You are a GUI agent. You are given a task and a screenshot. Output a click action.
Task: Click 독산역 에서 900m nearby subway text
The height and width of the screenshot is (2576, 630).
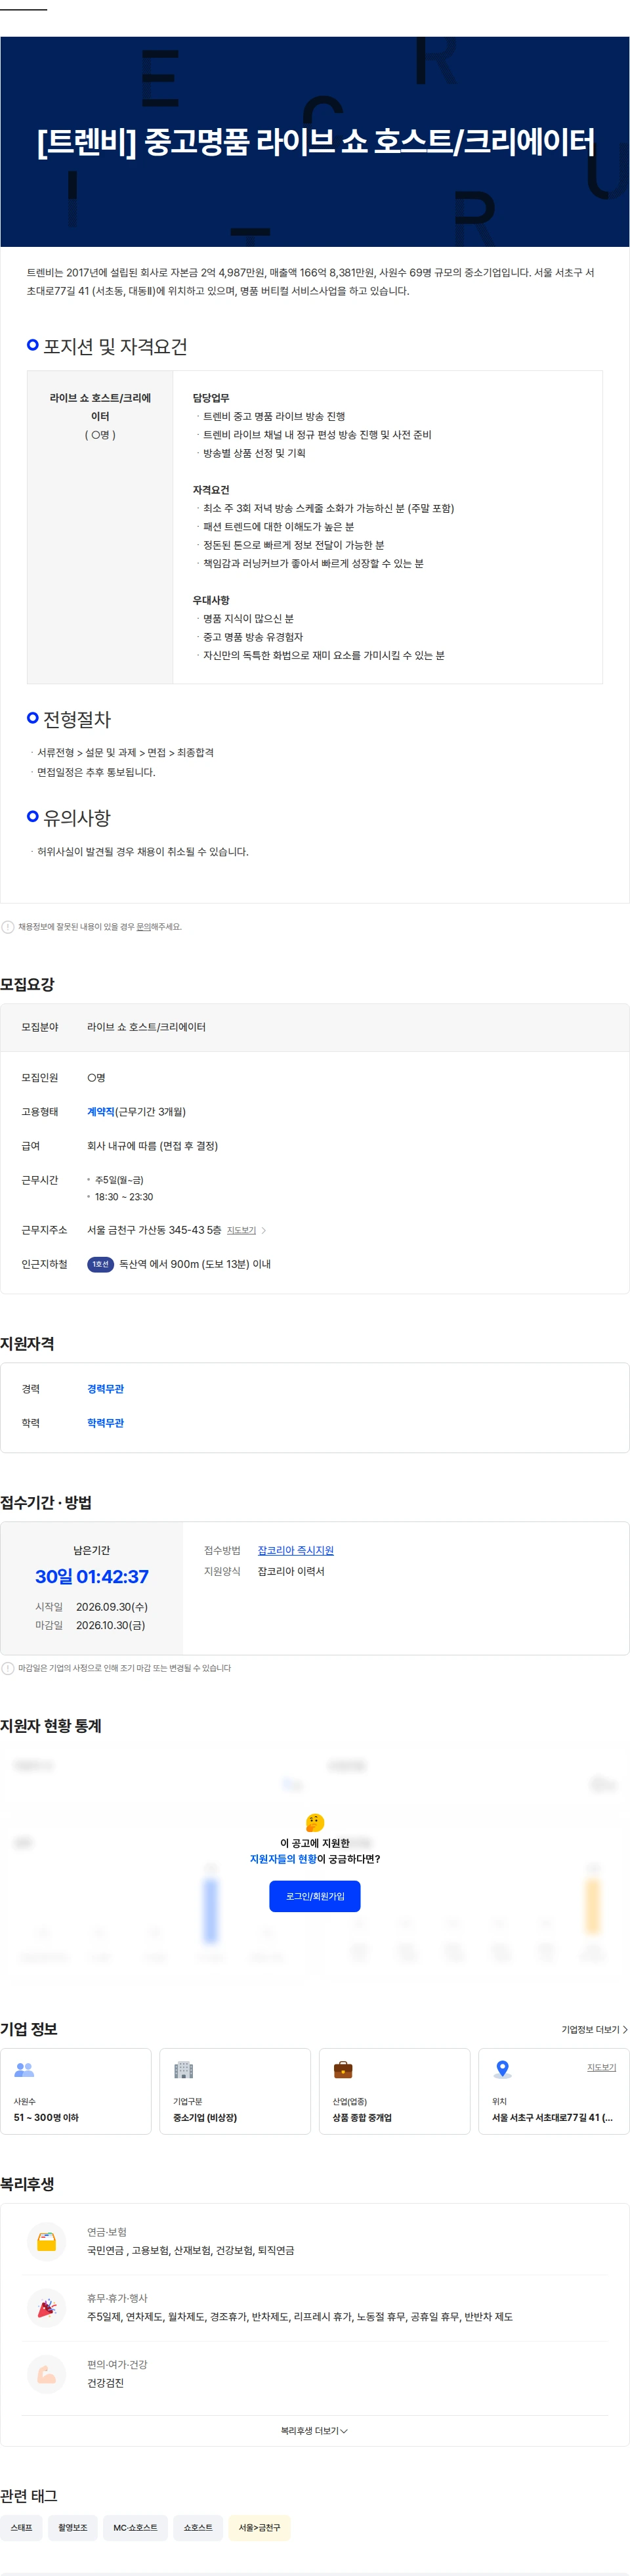(x=195, y=1264)
